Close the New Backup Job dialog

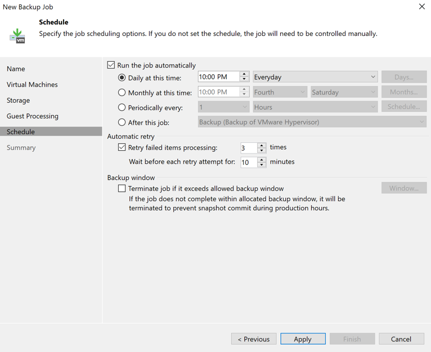click(421, 7)
